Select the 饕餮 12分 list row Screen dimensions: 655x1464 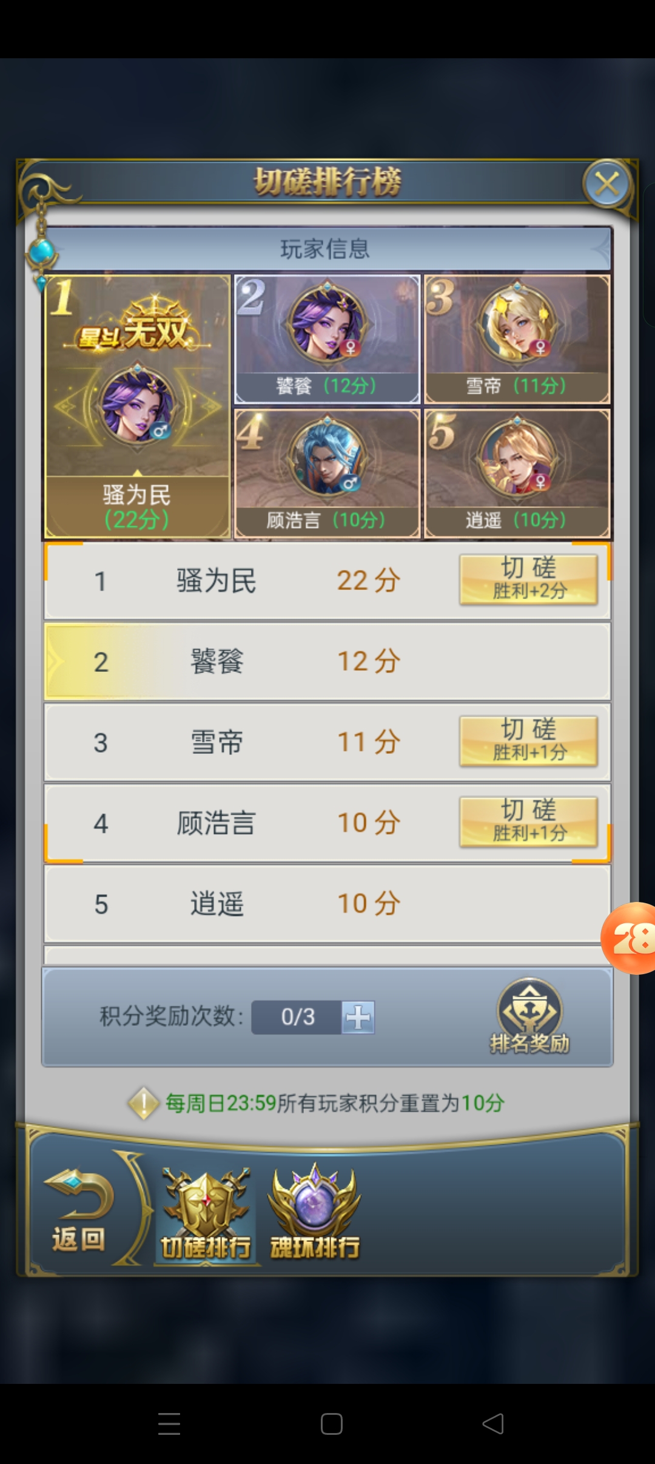pyautogui.click(x=327, y=661)
